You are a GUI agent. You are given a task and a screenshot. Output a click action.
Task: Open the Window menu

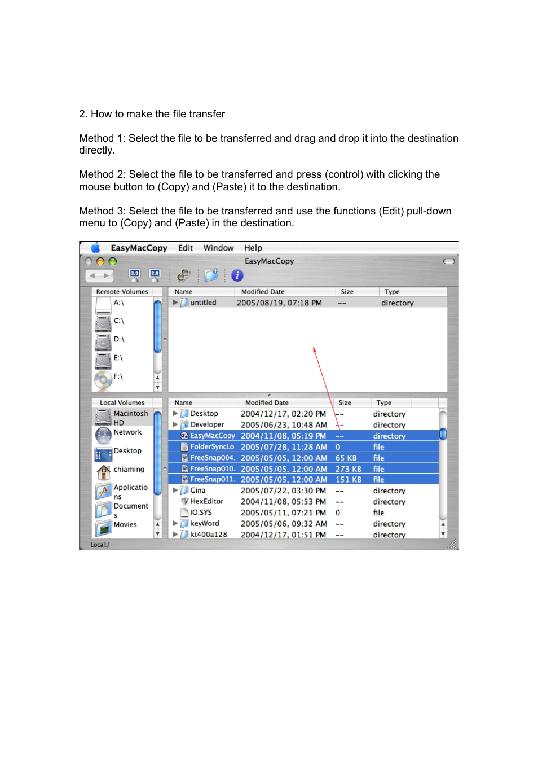click(218, 248)
